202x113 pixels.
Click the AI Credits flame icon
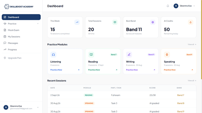pyautogui.click(x=191, y=22)
